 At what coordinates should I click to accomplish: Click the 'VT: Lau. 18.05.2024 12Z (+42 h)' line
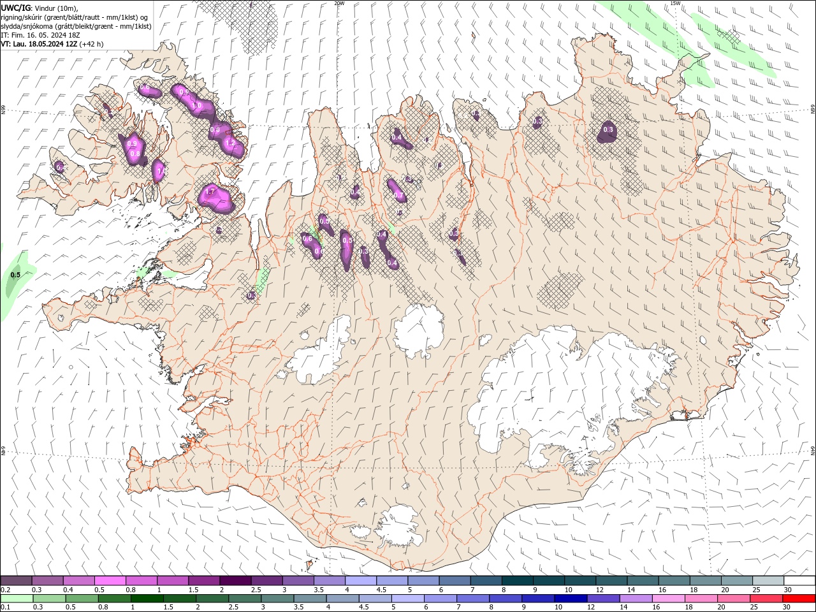tap(52, 44)
